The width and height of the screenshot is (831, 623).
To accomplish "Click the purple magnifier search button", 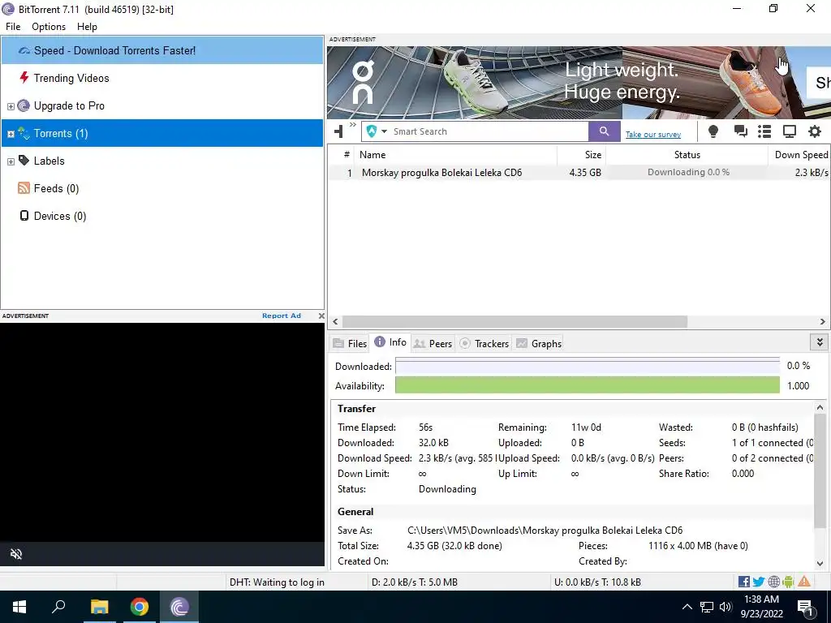I will tap(604, 131).
